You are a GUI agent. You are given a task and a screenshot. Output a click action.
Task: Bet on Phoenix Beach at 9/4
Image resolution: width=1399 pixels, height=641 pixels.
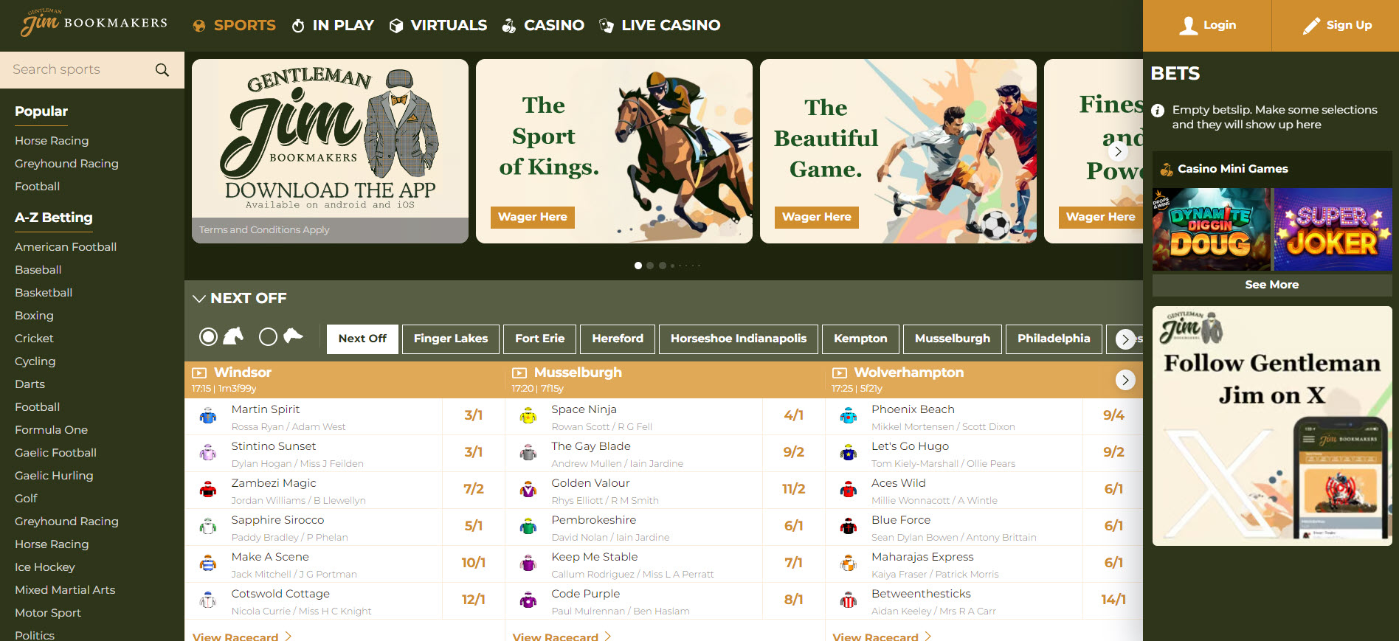point(1113,416)
